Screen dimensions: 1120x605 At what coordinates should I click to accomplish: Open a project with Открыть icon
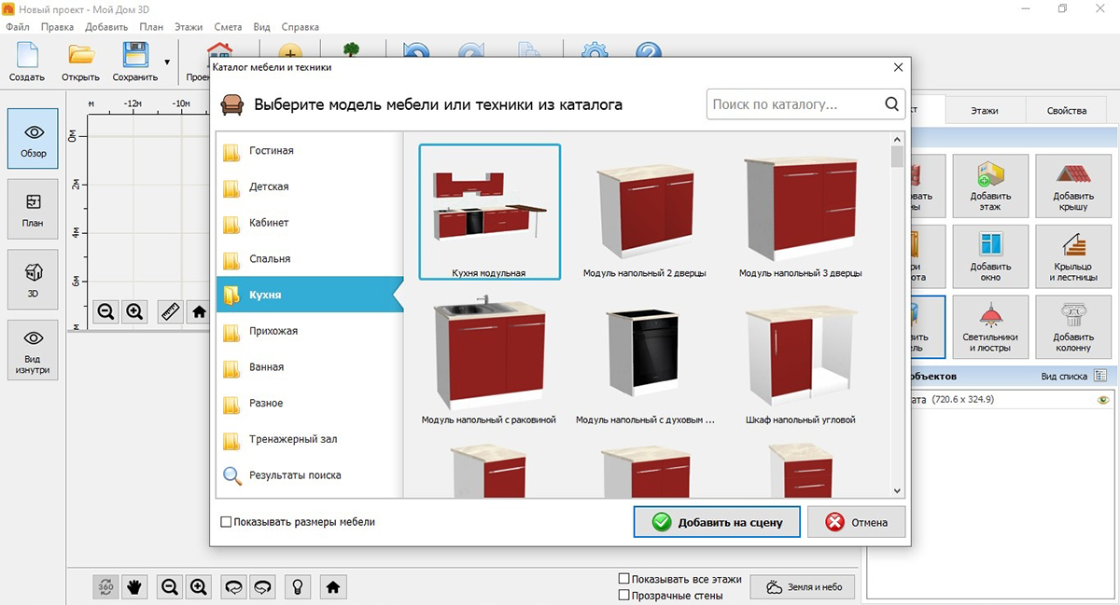pyautogui.click(x=80, y=62)
